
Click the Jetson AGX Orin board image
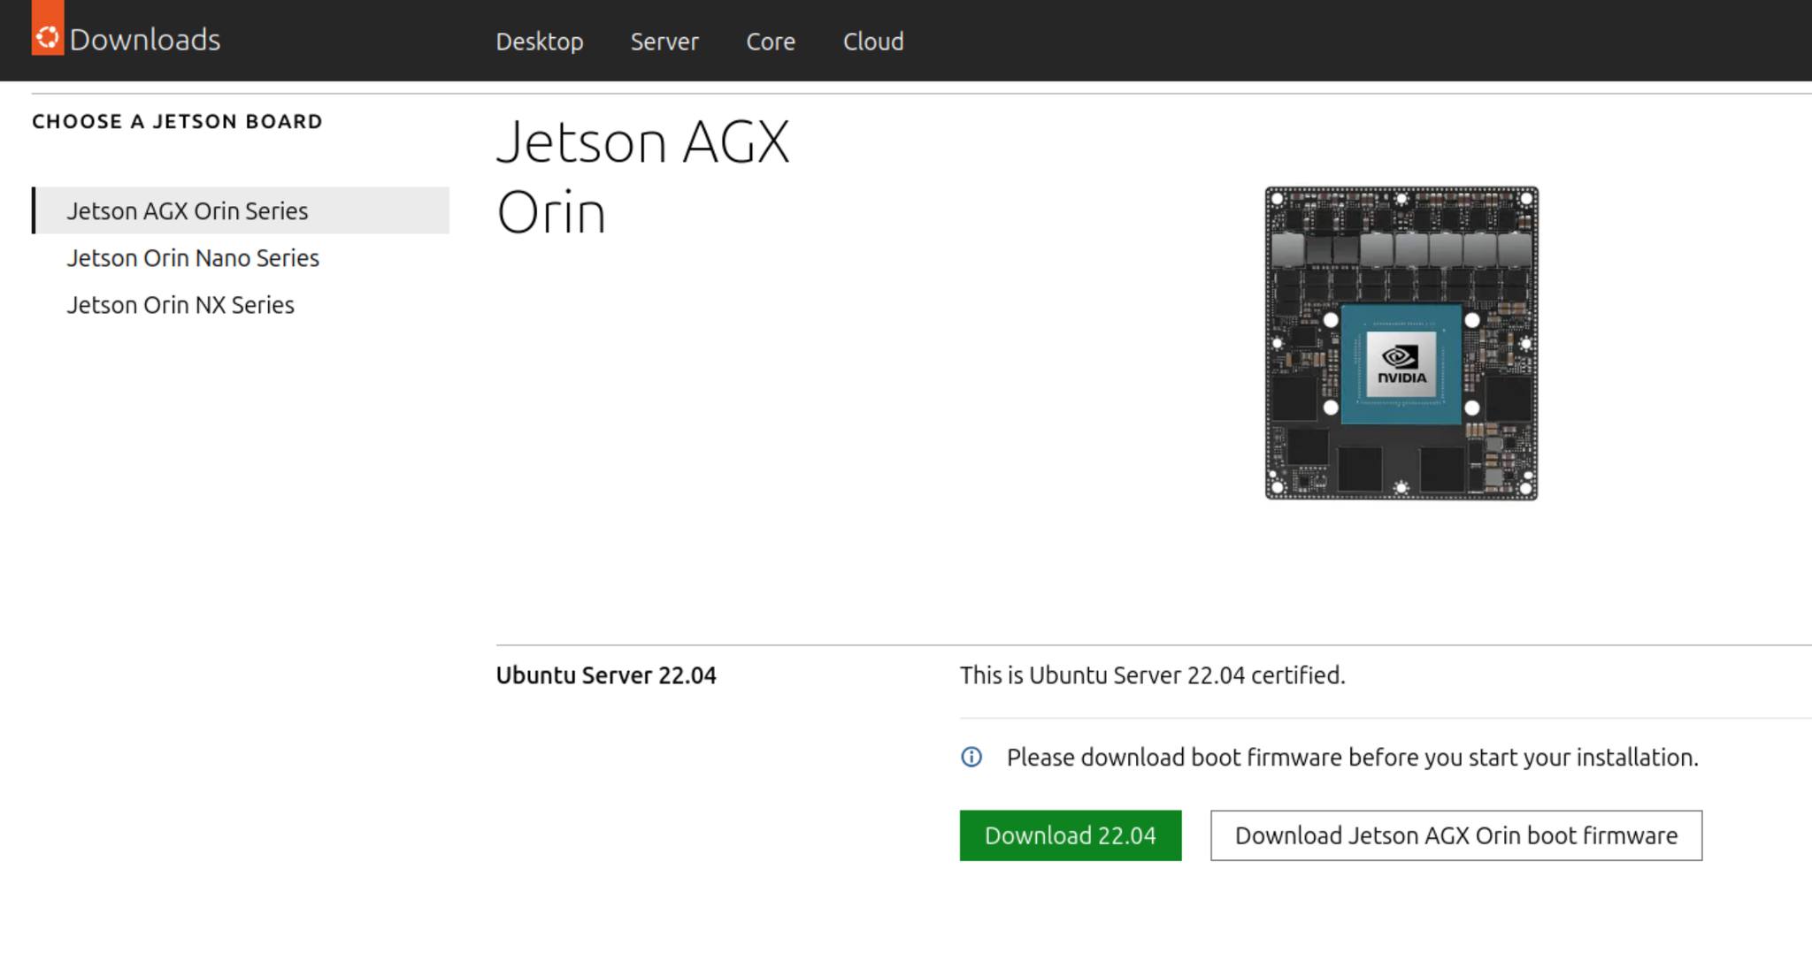coord(1401,343)
